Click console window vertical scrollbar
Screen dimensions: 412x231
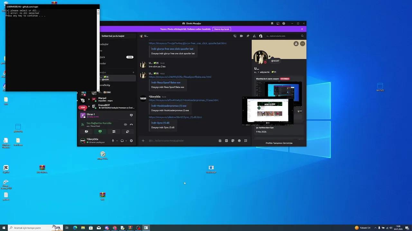(98, 50)
